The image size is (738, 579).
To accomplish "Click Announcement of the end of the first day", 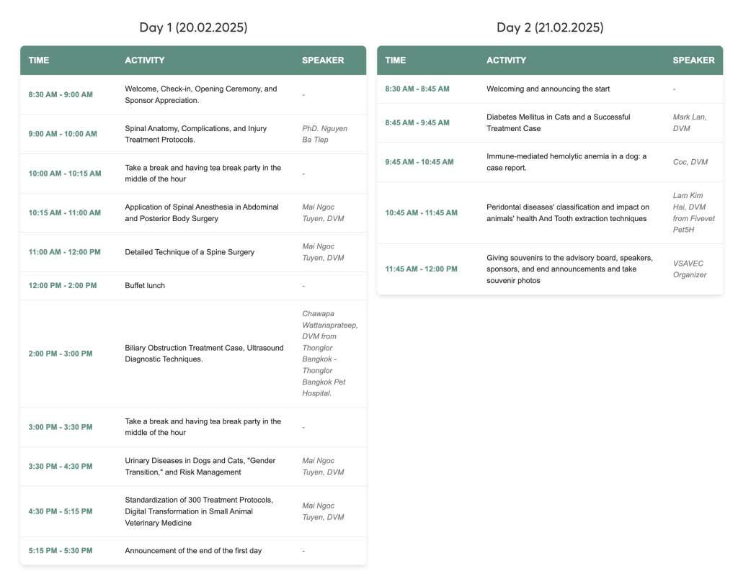I will pos(193,551).
